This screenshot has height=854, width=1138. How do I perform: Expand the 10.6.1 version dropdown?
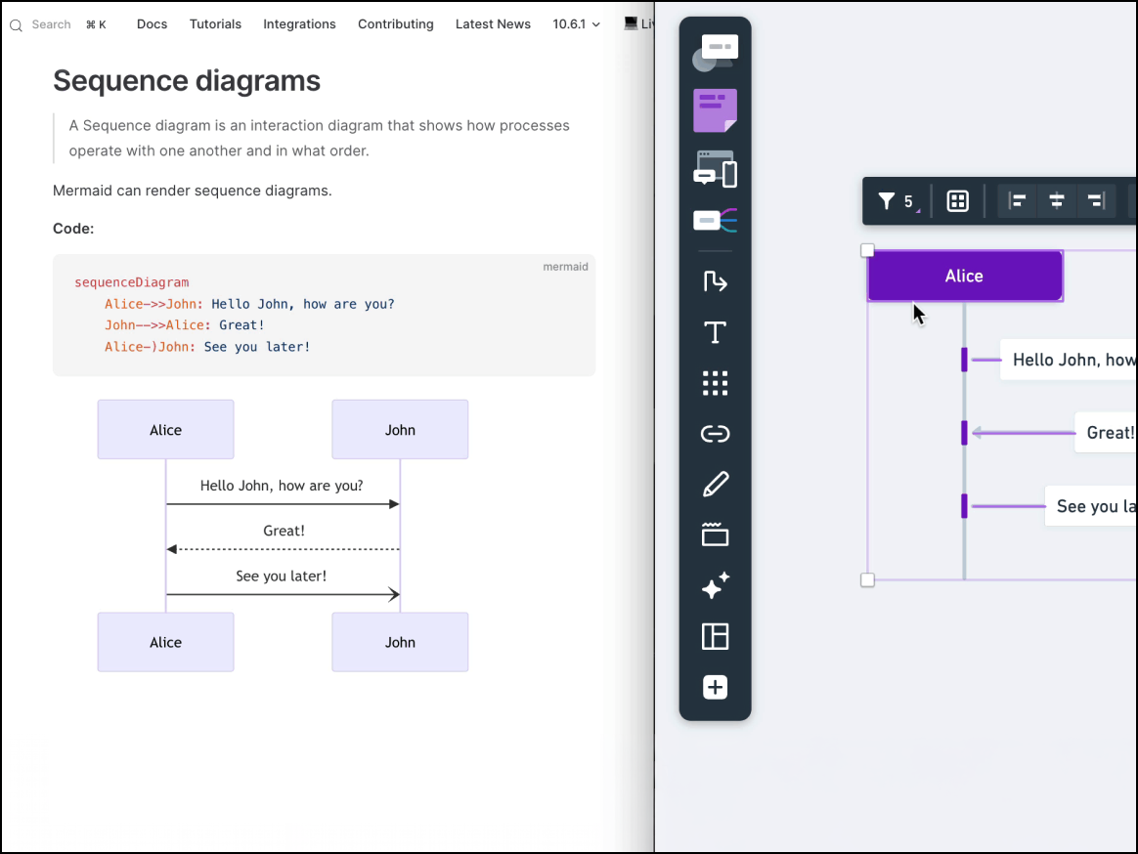tap(576, 24)
